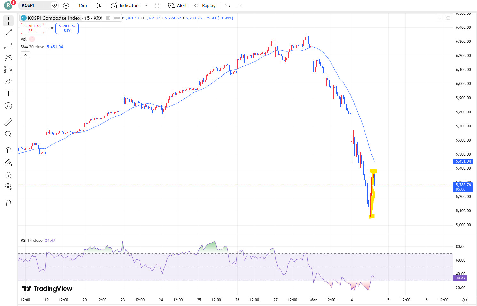Open the more options dots in legend
Viewport: 477px width, 306px height.
pyautogui.click(x=117, y=18)
